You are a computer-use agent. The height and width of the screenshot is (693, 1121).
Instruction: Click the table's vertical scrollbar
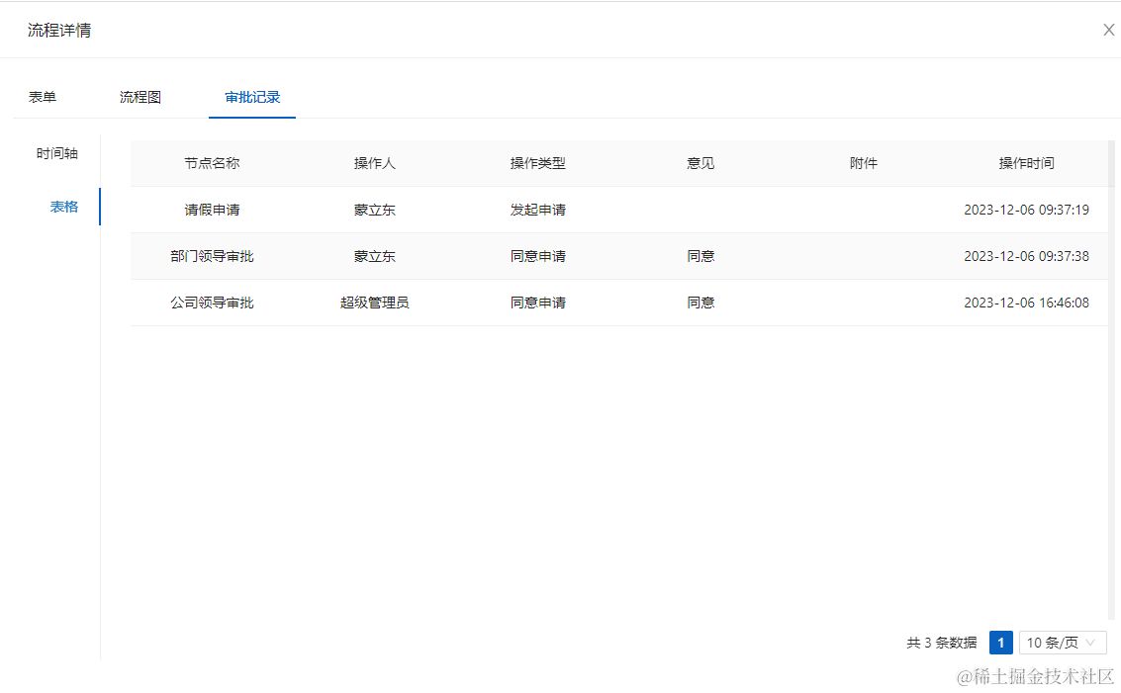pyautogui.click(x=1111, y=379)
